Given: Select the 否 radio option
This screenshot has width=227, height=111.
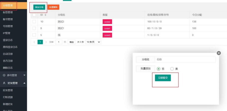Looking at the screenshot, I should pyautogui.click(x=158, y=69).
